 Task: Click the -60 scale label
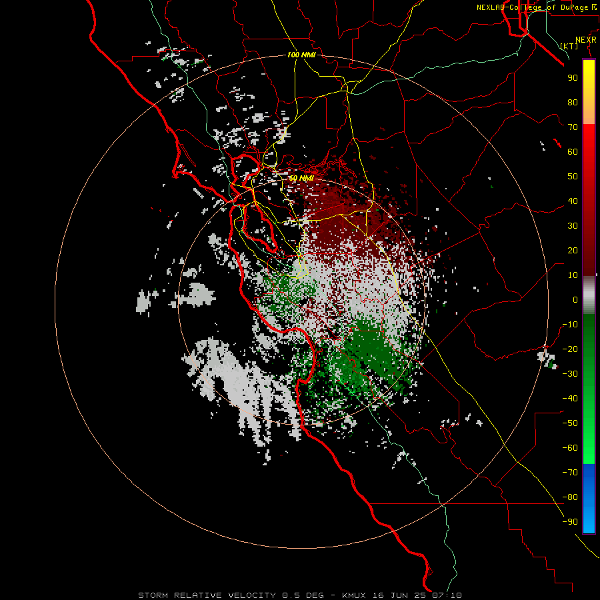(x=570, y=448)
